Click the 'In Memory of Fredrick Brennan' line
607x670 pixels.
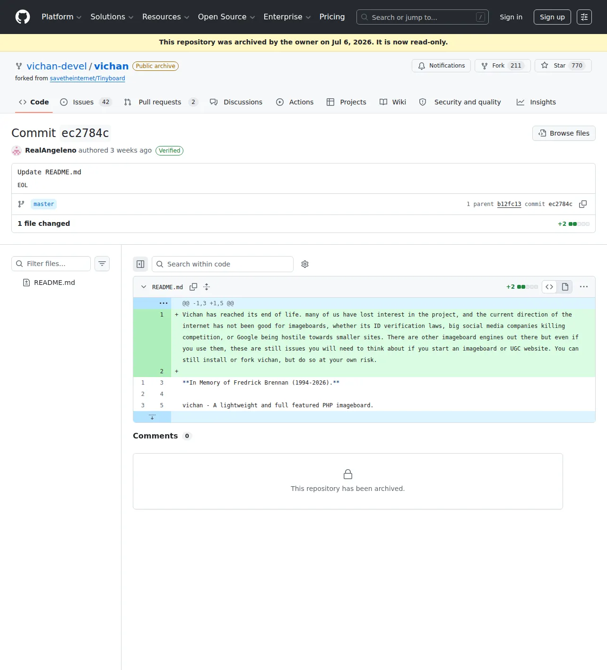pyautogui.click(x=261, y=383)
